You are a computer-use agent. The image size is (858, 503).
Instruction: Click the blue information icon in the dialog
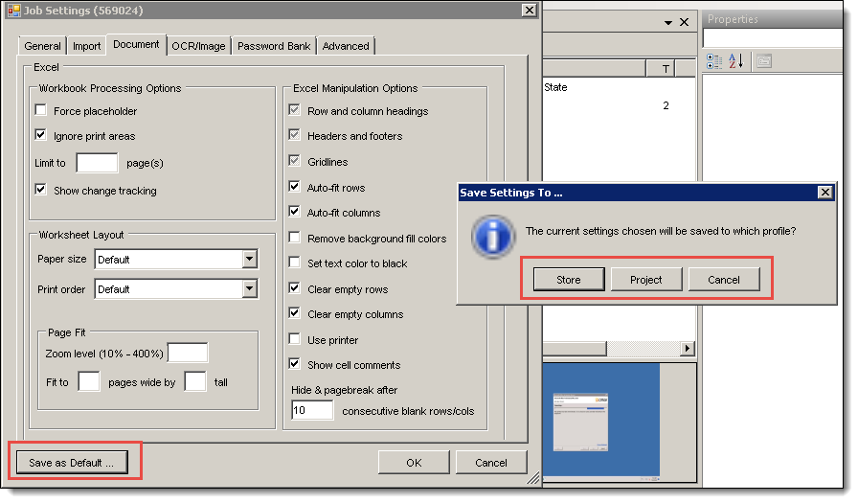click(x=490, y=232)
